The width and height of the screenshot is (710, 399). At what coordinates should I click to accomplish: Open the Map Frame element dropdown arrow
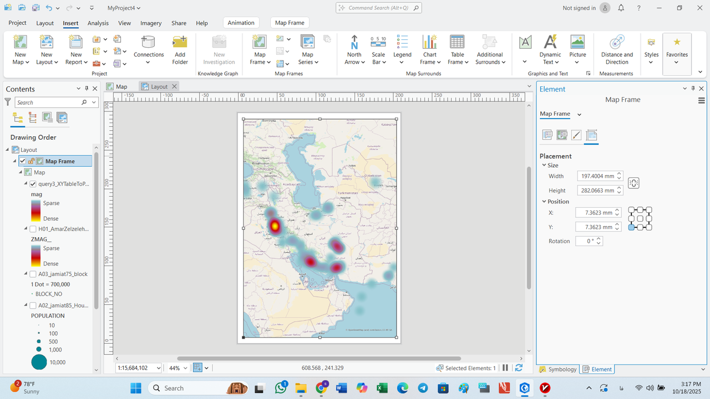[x=579, y=114]
